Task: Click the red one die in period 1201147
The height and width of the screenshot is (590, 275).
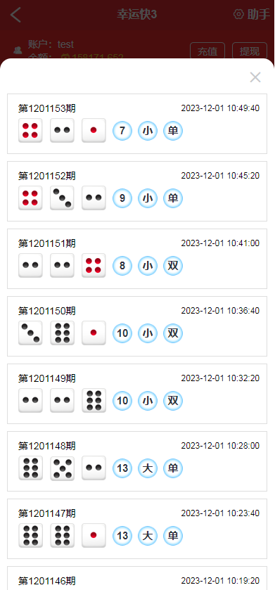Action: pos(94,535)
